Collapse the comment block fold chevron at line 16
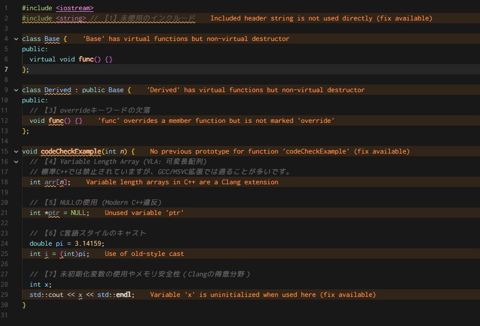Screen dimensions: 480x326 point(16,162)
